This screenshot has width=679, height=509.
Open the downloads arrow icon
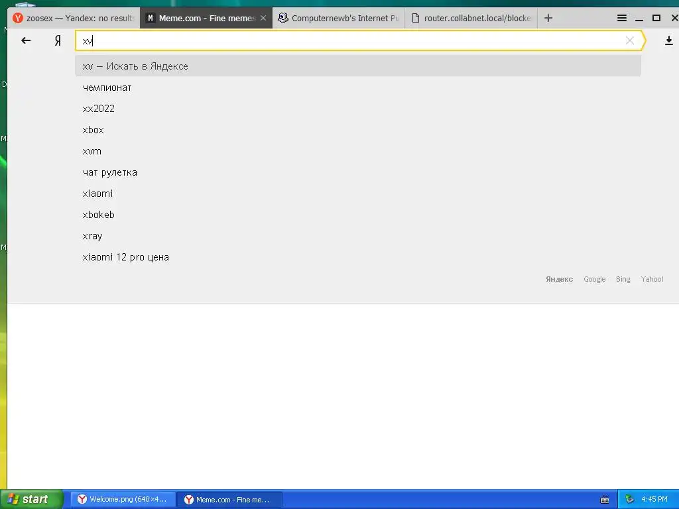pos(668,40)
